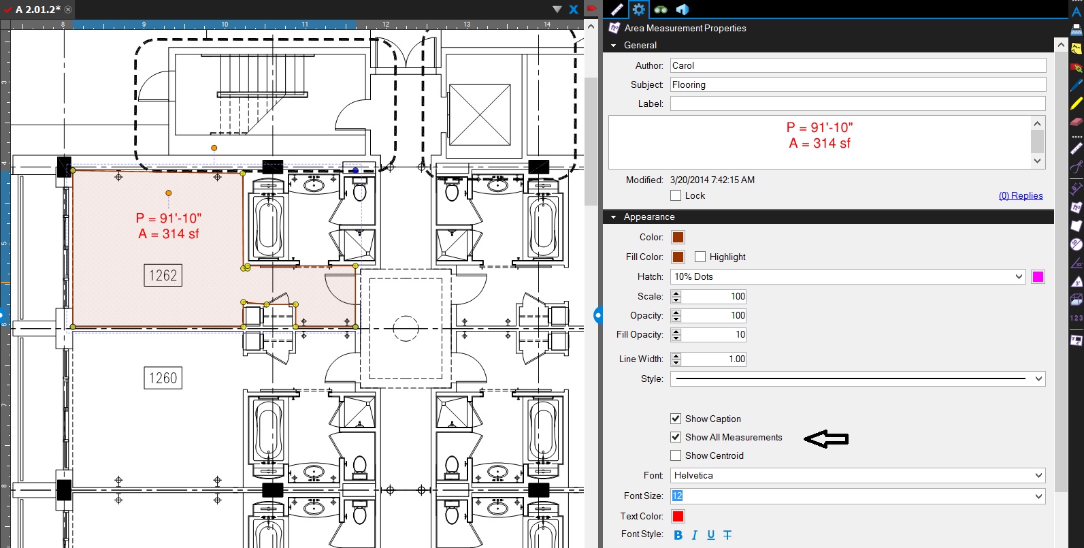
Task: Apply Underline font style
Action: click(710, 535)
